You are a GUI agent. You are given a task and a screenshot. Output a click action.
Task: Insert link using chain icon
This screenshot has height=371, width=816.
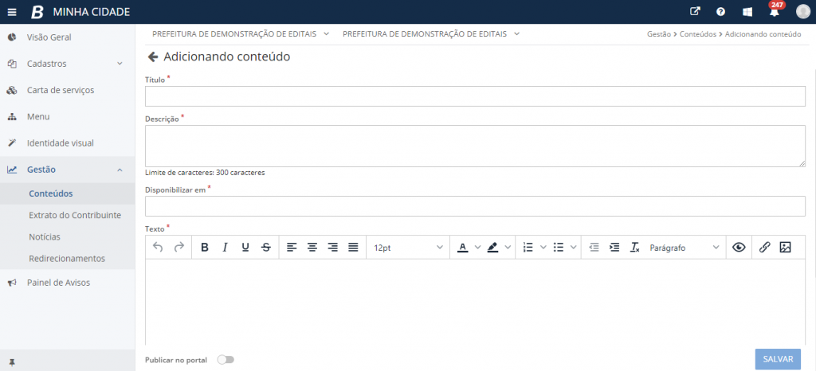coord(764,248)
